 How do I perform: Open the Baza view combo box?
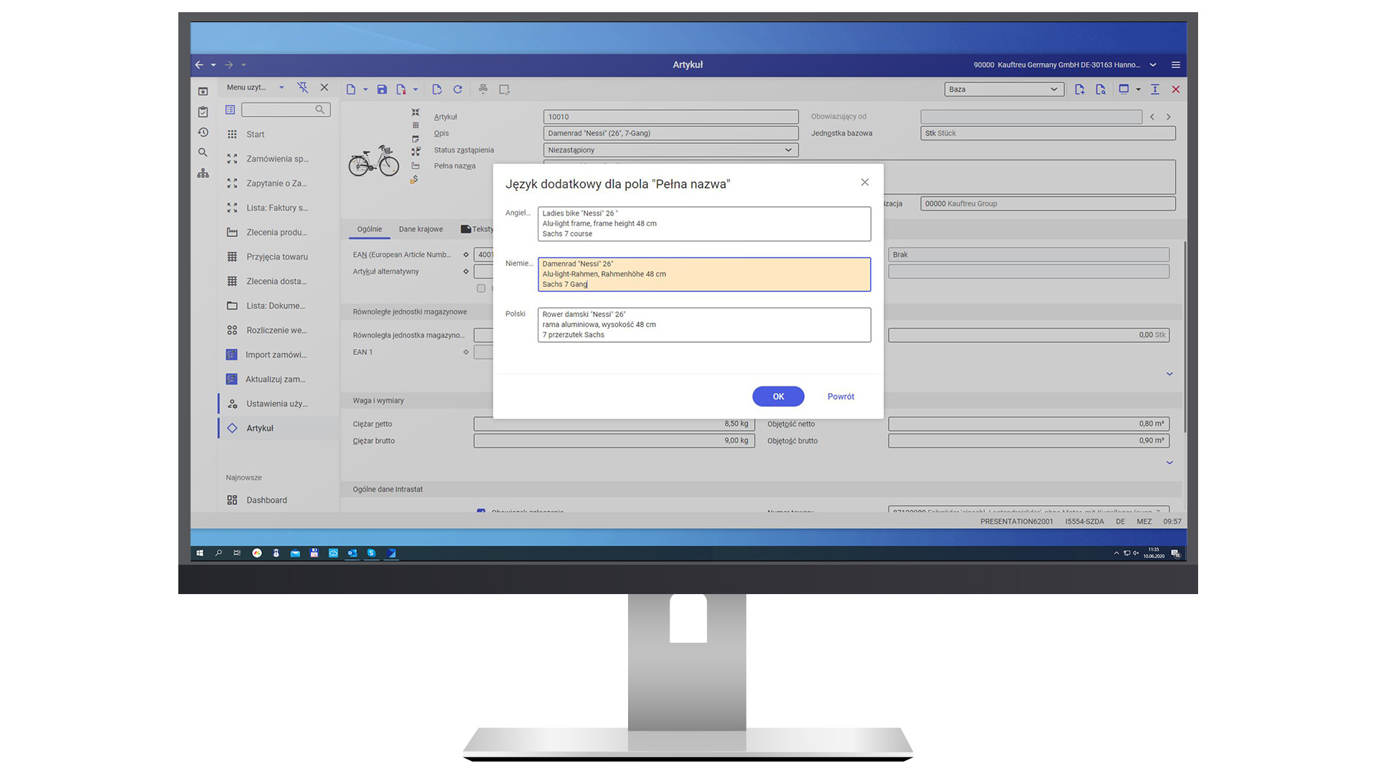1003,89
